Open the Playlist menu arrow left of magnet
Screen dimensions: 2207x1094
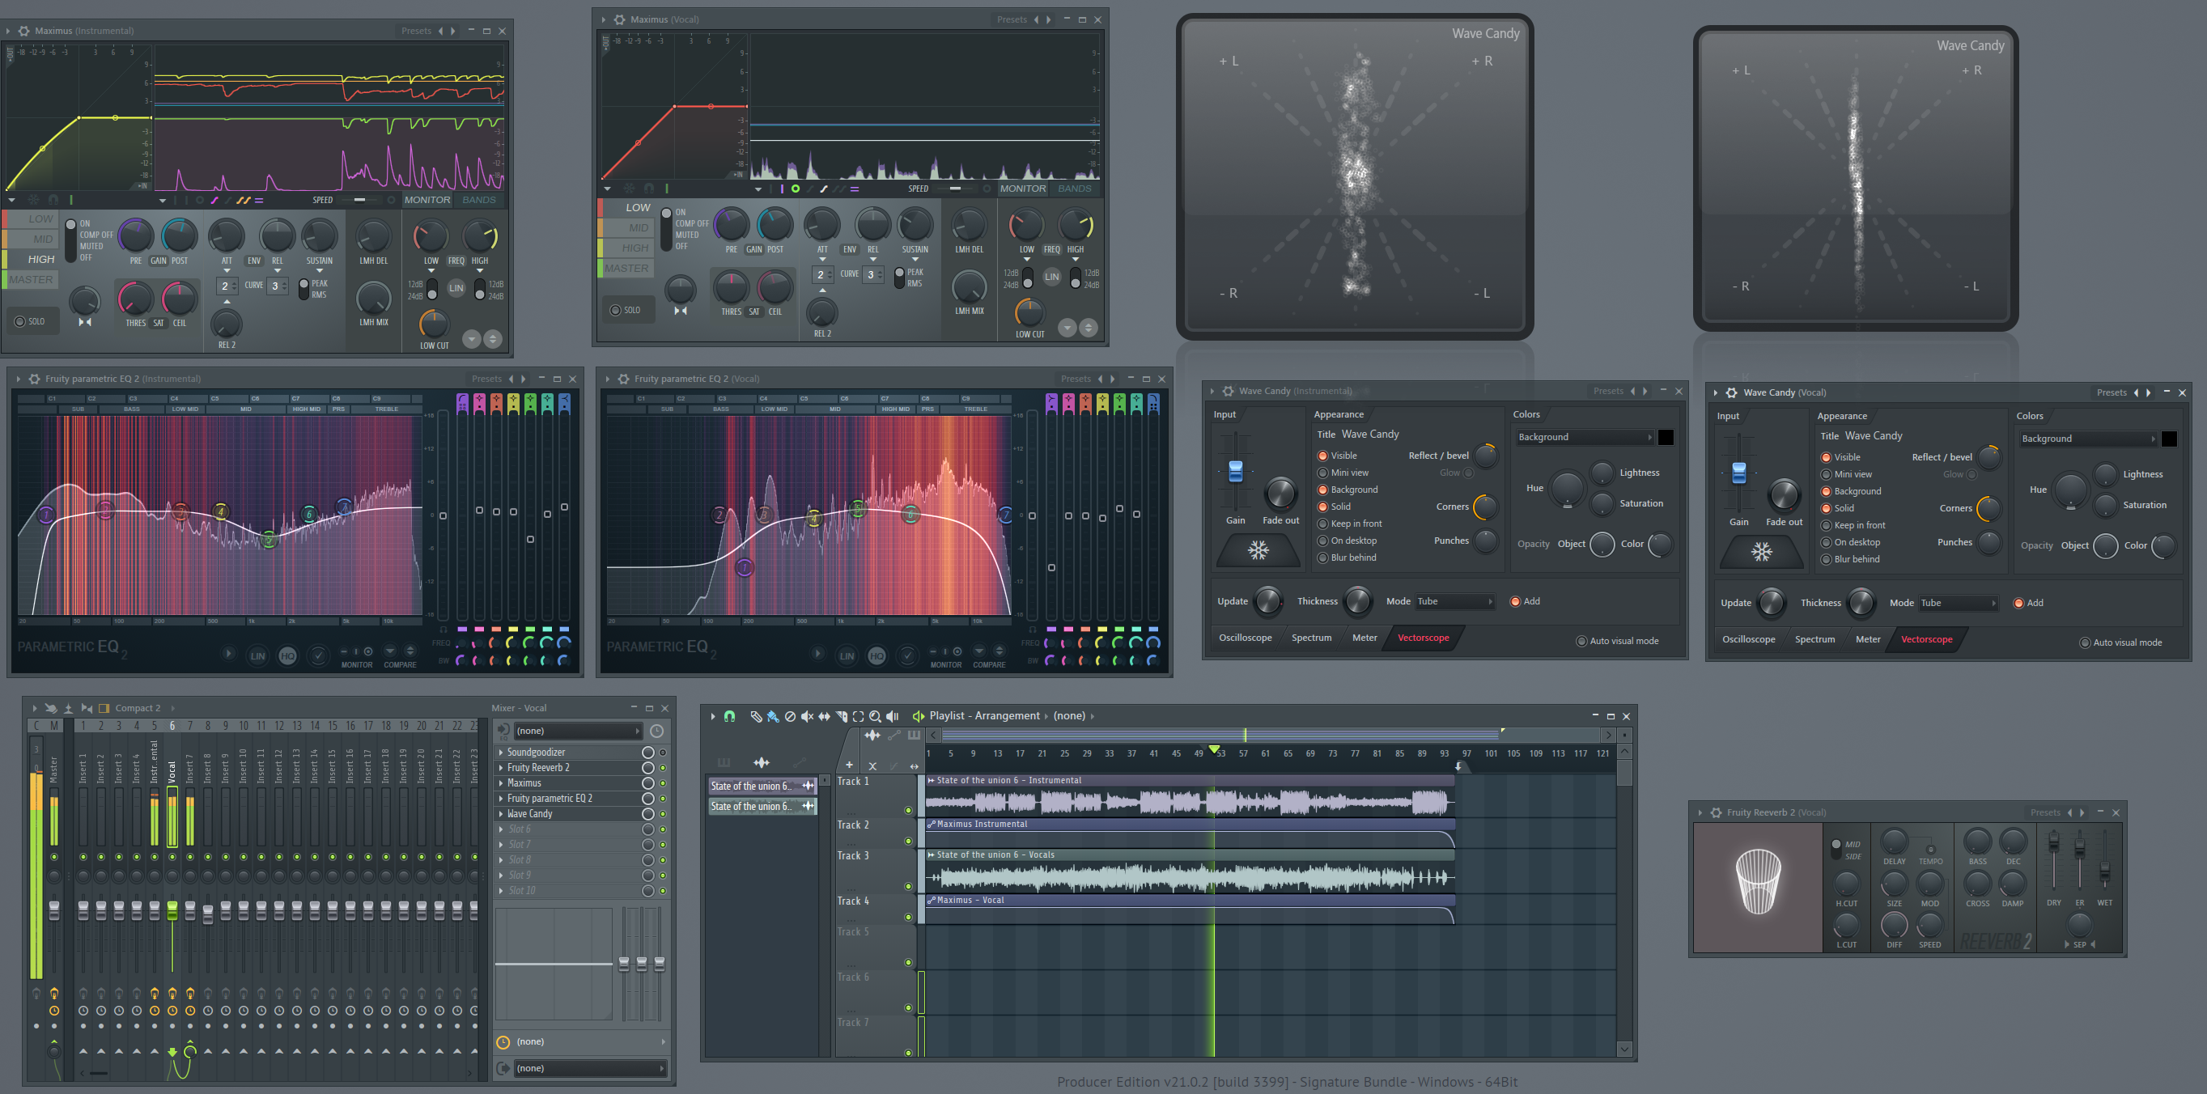point(713,716)
